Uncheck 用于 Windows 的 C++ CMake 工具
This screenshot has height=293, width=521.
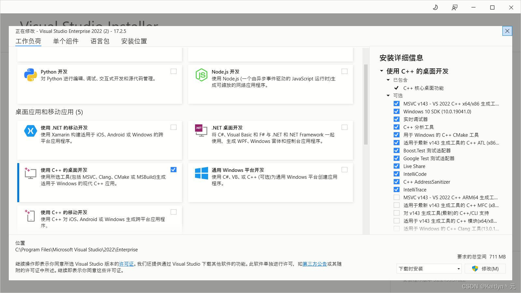coord(396,135)
